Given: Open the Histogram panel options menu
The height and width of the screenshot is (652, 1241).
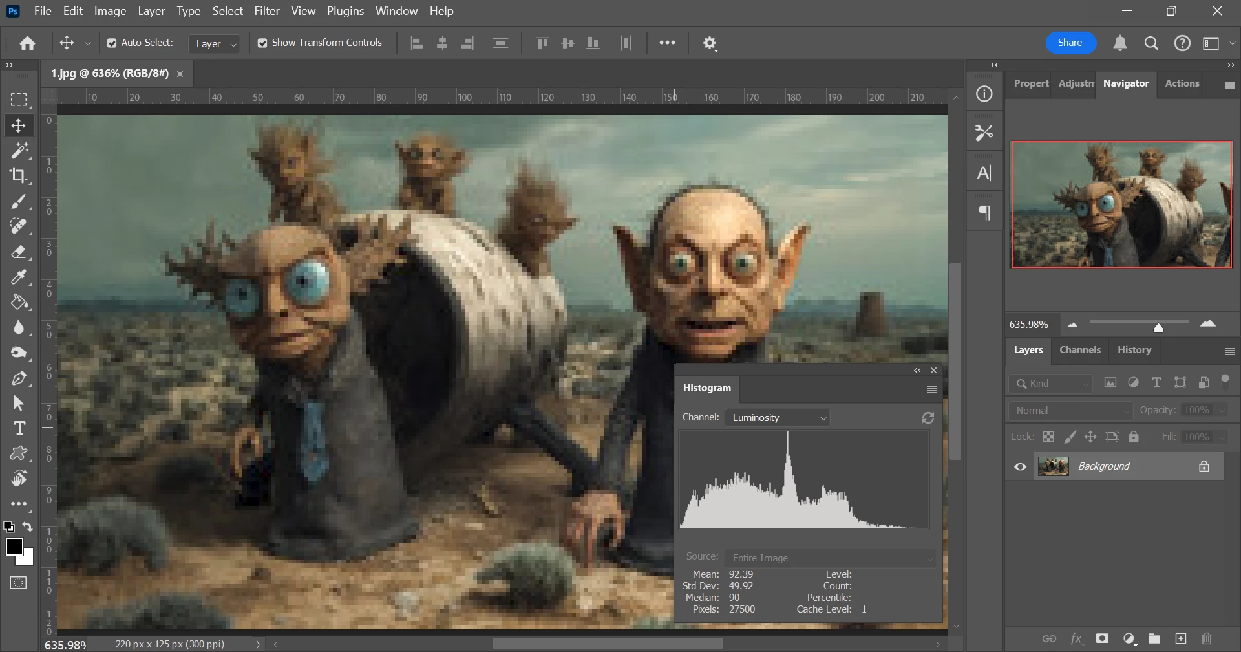Looking at the screenshot, I should tap(931, 389).
